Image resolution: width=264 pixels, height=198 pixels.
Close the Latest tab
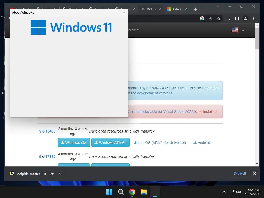click(x=186, y=9)
